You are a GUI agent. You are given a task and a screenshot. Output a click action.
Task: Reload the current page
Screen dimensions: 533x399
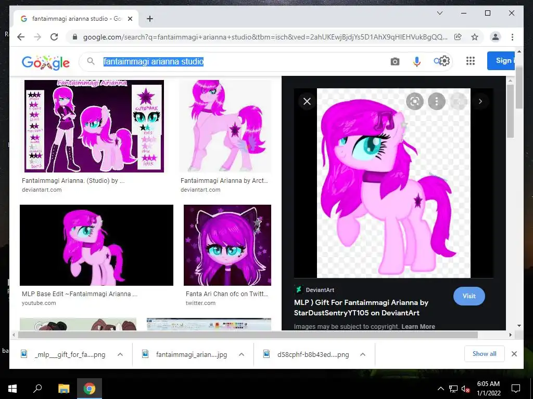(54, 37)
